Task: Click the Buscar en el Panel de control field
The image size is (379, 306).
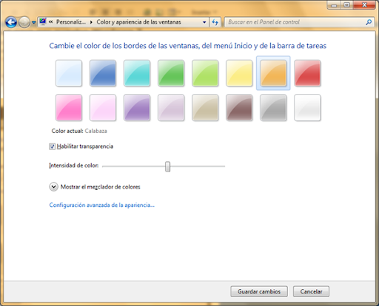Action: coord(296,22)
